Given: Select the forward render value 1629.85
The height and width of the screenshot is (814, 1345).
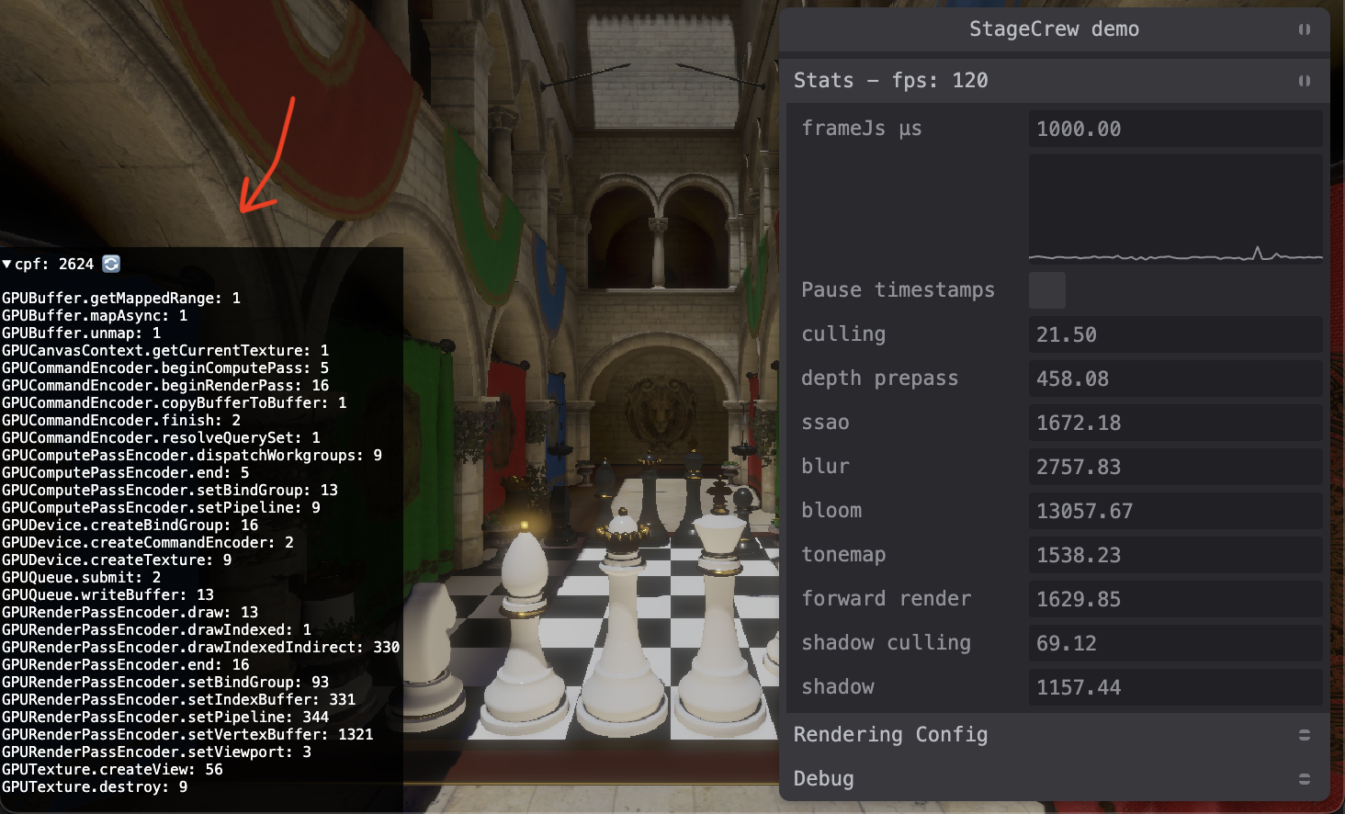Looking at the screenshot, I should coord(1176,599).
